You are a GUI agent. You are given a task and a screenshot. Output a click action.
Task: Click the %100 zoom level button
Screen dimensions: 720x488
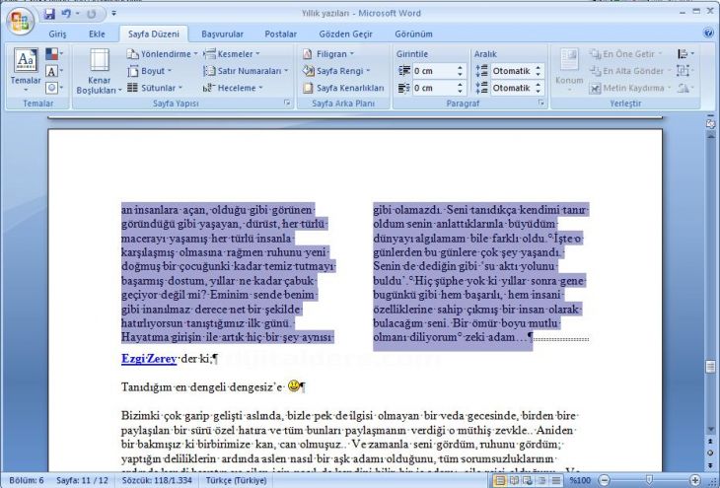[x=580, y=481]
